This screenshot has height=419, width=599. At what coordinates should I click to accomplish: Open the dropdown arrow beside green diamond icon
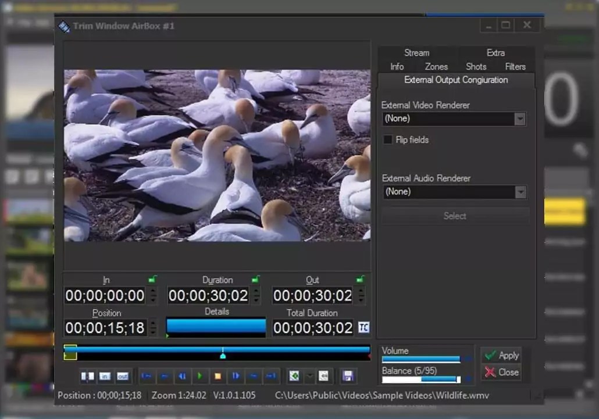tap(310, 376)
